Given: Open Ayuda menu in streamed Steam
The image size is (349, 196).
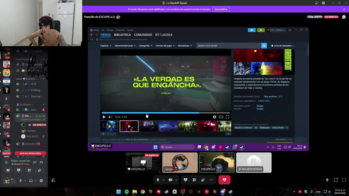Looking at the screenshot, I should click(130, 30).
